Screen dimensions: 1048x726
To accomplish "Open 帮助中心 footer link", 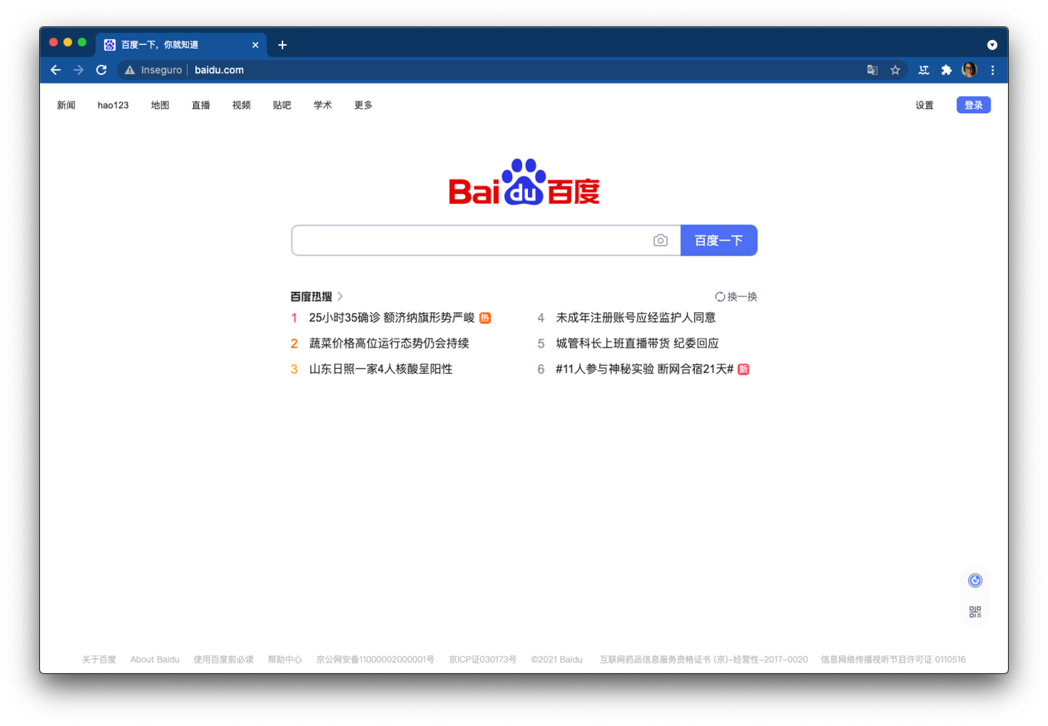I will coord(285,659).
